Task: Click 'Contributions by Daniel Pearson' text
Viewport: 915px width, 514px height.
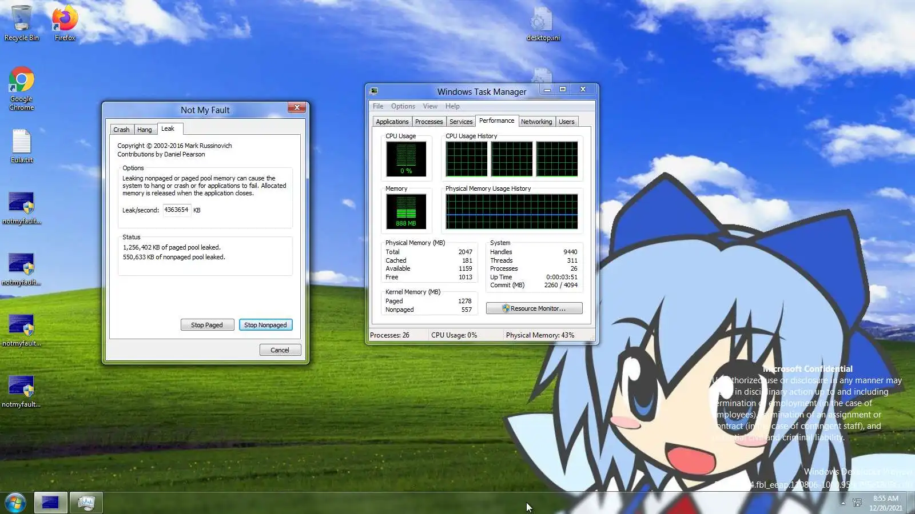Action: [161, 154]
